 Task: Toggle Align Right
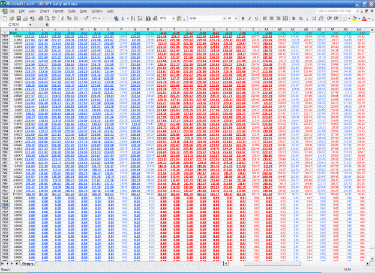(278, 19)
